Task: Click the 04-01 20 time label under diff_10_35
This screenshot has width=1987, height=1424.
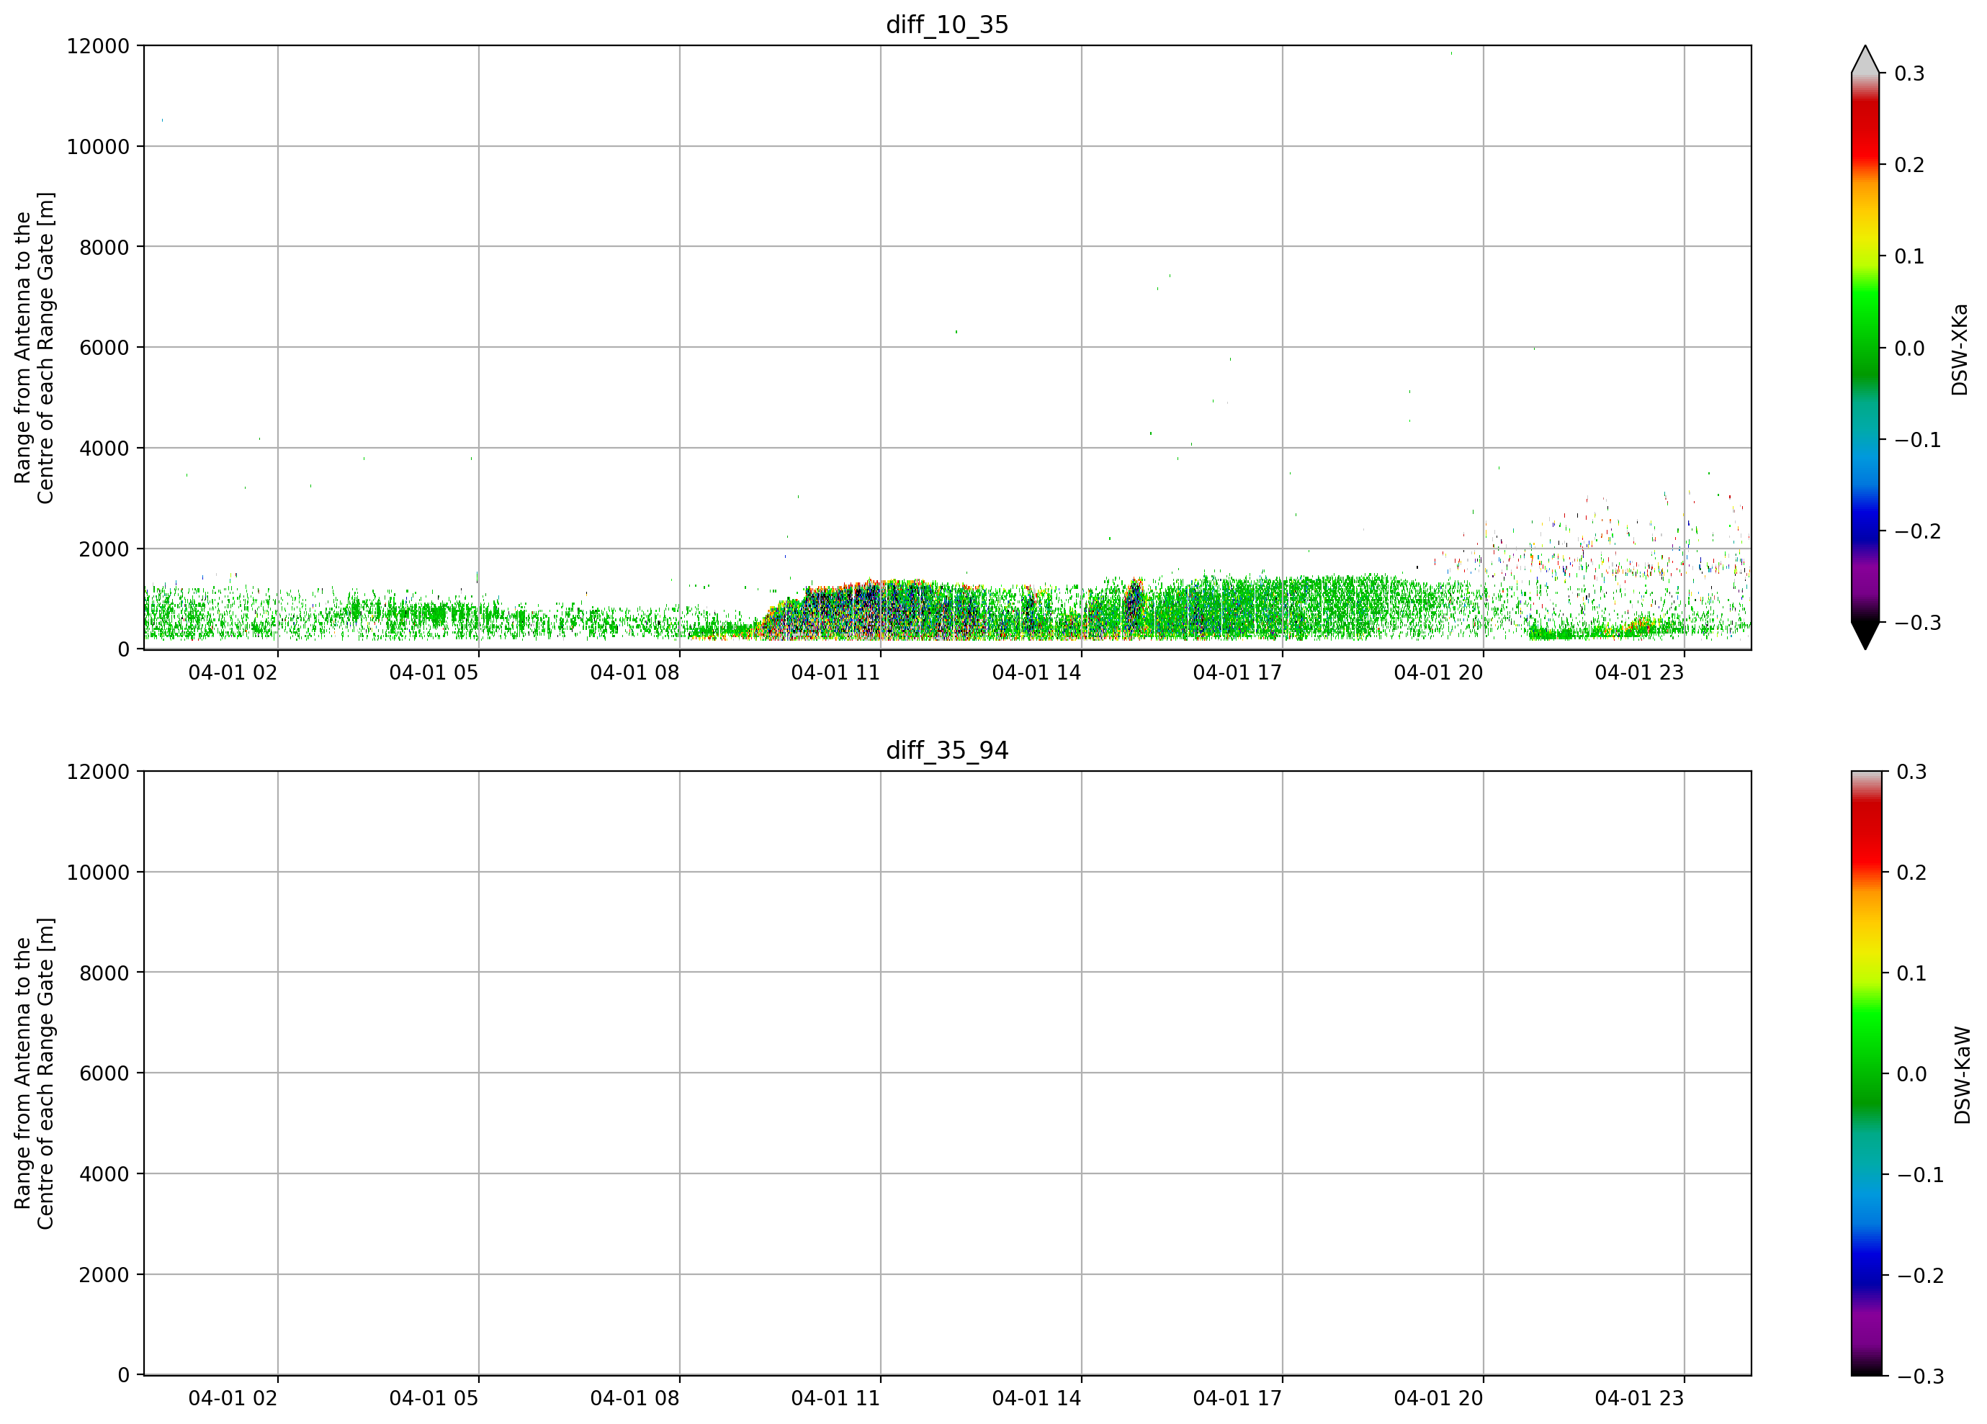Action: [1438, 672]
